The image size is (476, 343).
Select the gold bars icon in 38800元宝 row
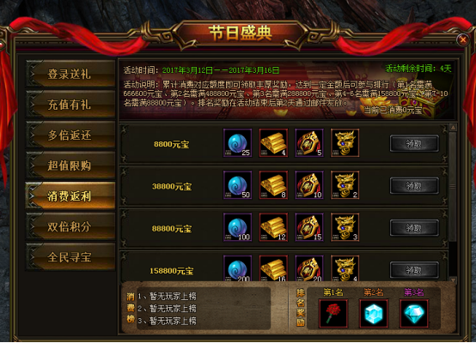click(273, 185)
